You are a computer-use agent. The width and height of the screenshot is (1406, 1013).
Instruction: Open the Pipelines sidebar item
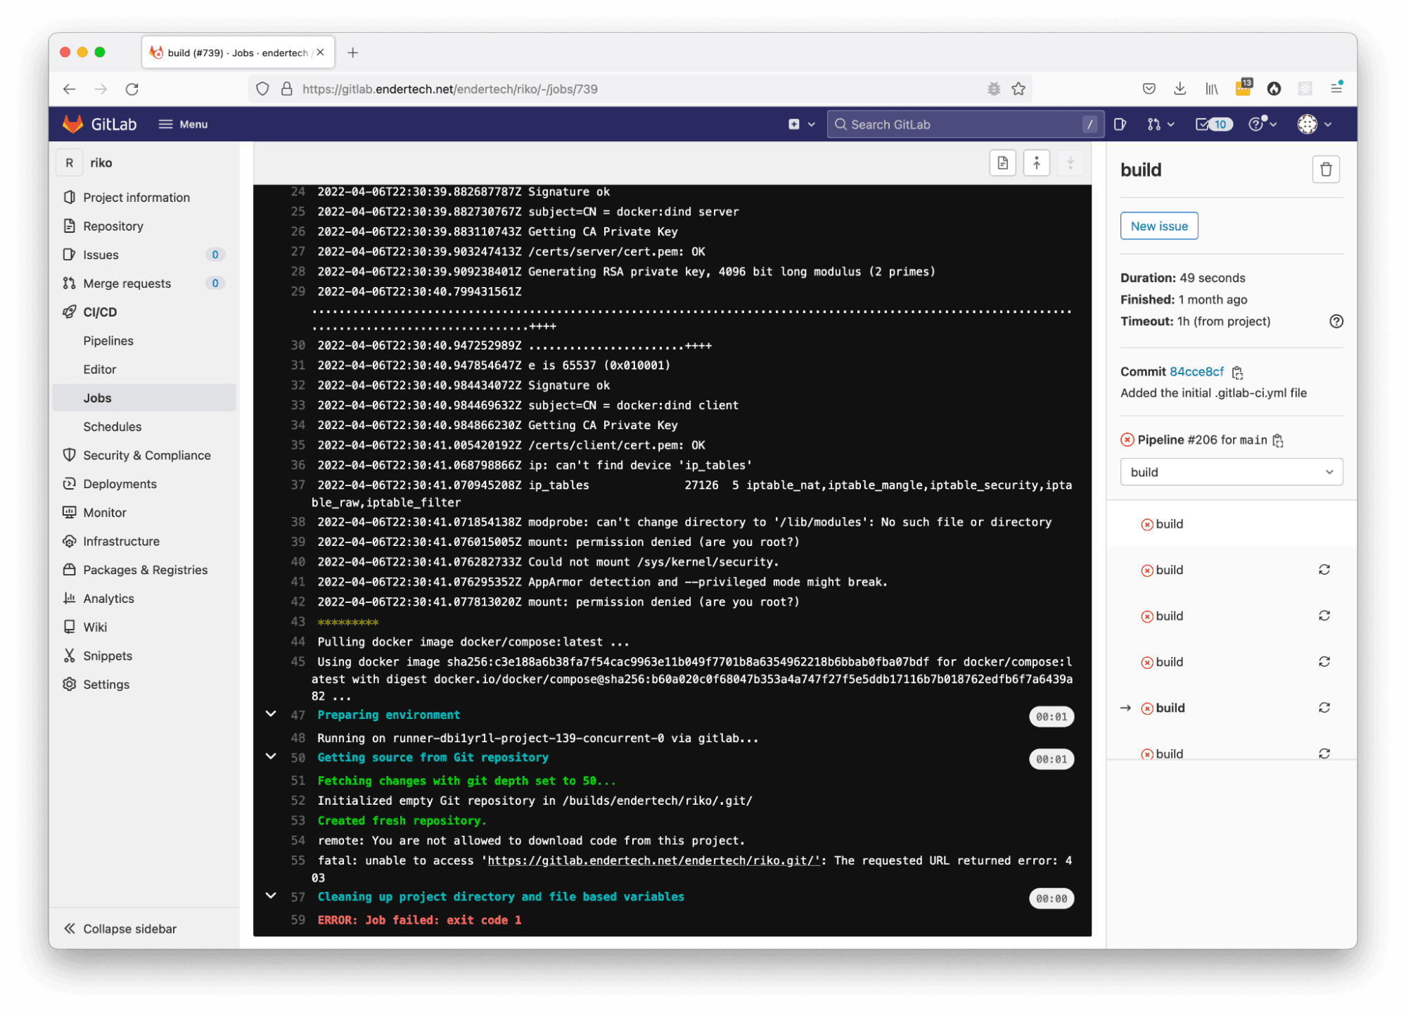[108, 340]
